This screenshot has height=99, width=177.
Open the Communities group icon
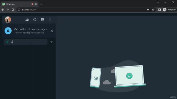27,20
